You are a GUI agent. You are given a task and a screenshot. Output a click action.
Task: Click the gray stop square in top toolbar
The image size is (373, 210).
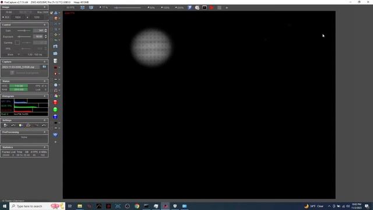point(219,8)
